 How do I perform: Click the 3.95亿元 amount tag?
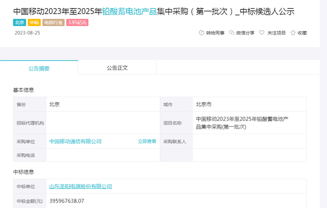point(77,22)
